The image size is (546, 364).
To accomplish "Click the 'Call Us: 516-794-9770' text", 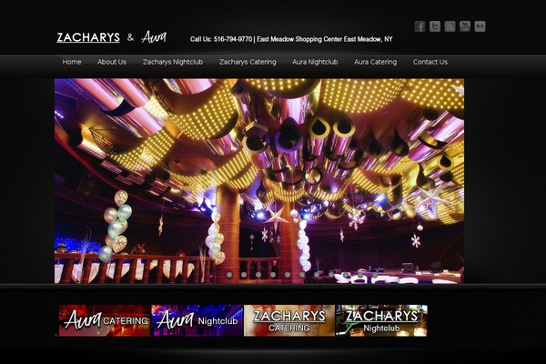I will click(221, 39).
